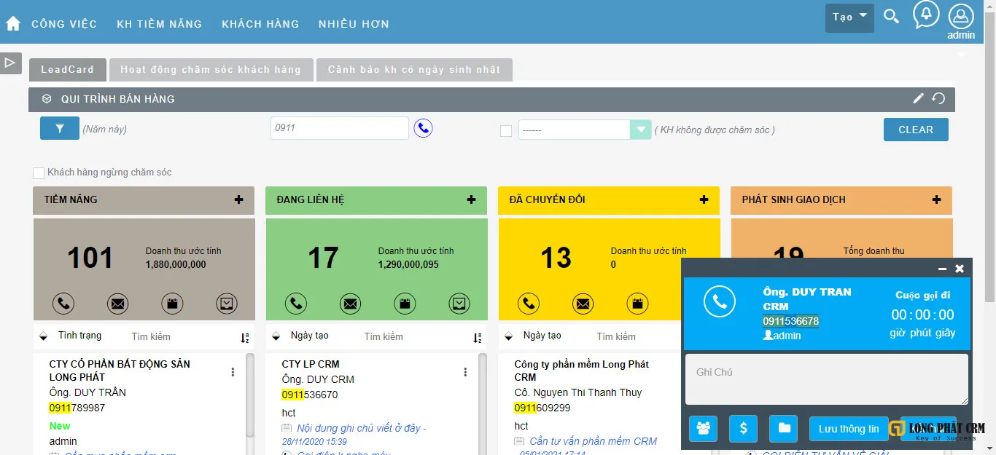The image size is (996, 455).
Task: Click the refresh icon in Qui Trình Bán Hàng header
Action: click(x=938, y=98)
